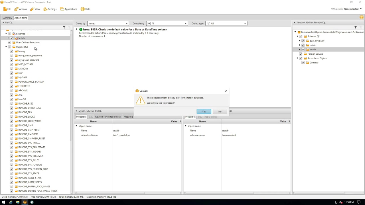The width and height of the screenshot is (365, 205).
Task: Expand Issue 8825 details arrow
Action: (76, 29)
